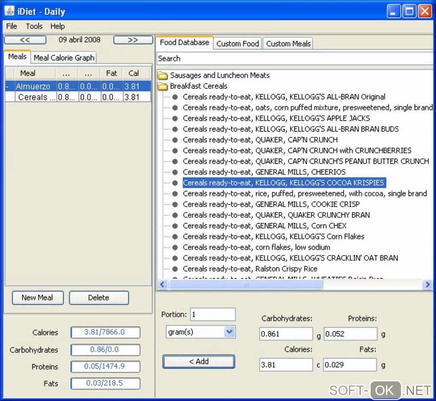Click the Fats total 0.03/218.5 field
This screenshot has height=401, width=436.
(x=105, y=383)
